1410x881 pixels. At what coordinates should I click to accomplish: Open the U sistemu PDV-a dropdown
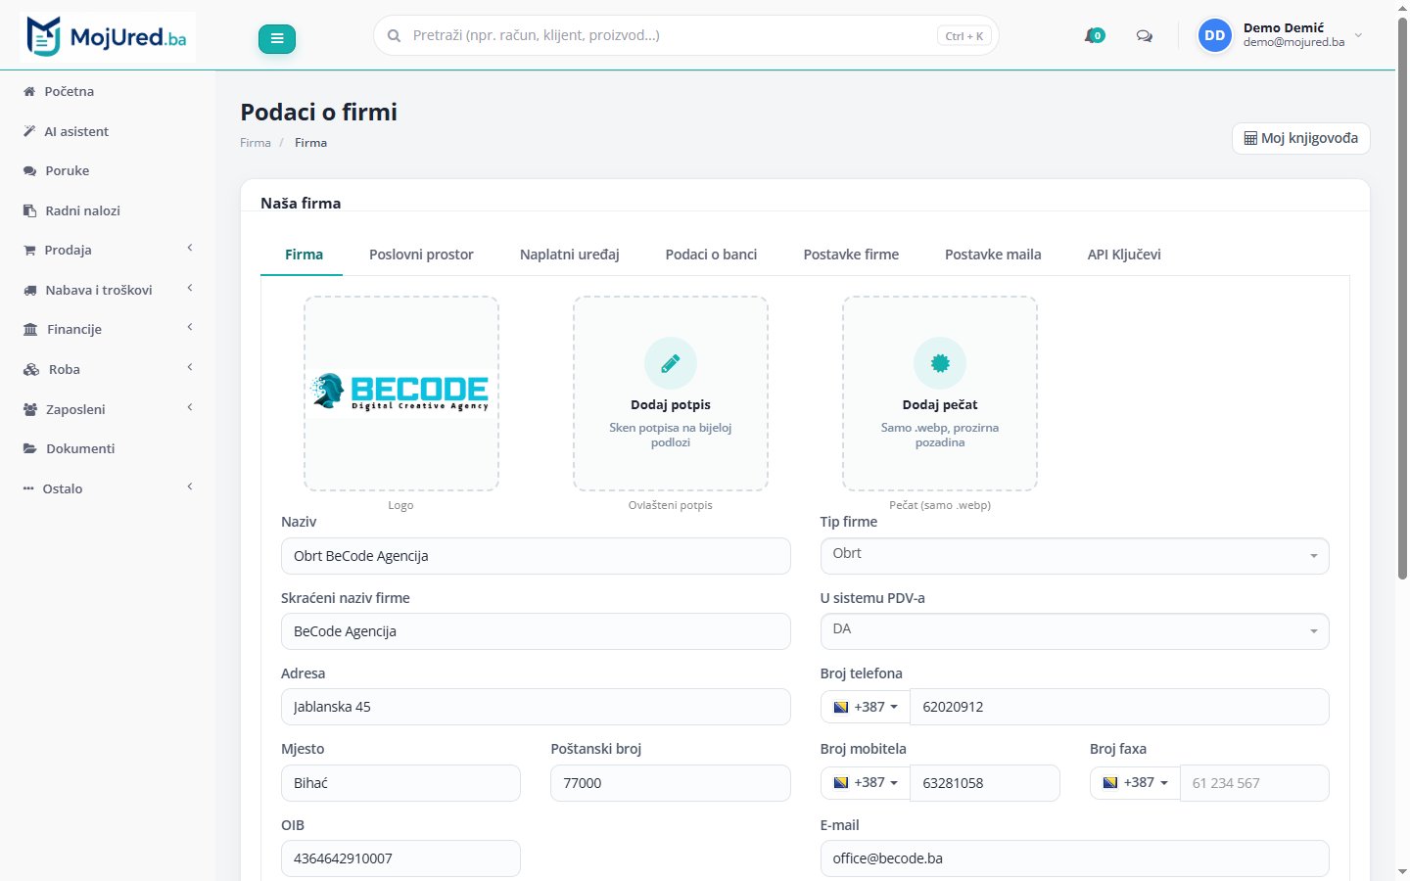(1074, 630)
